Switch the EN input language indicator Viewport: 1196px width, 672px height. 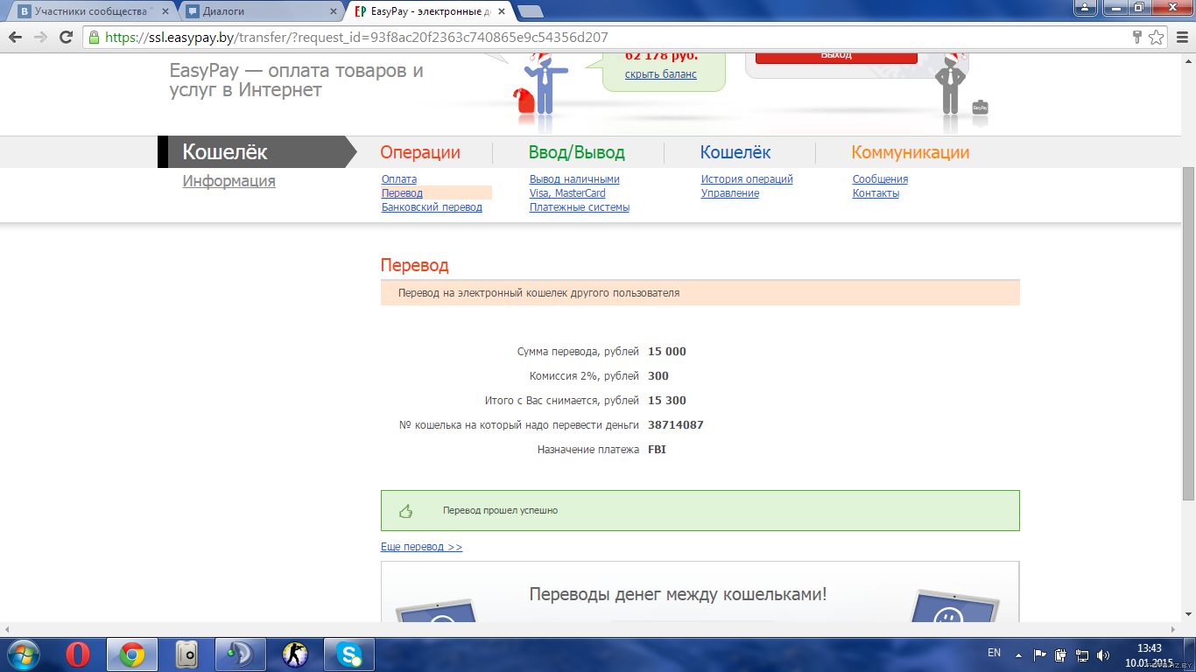(994, 653)
